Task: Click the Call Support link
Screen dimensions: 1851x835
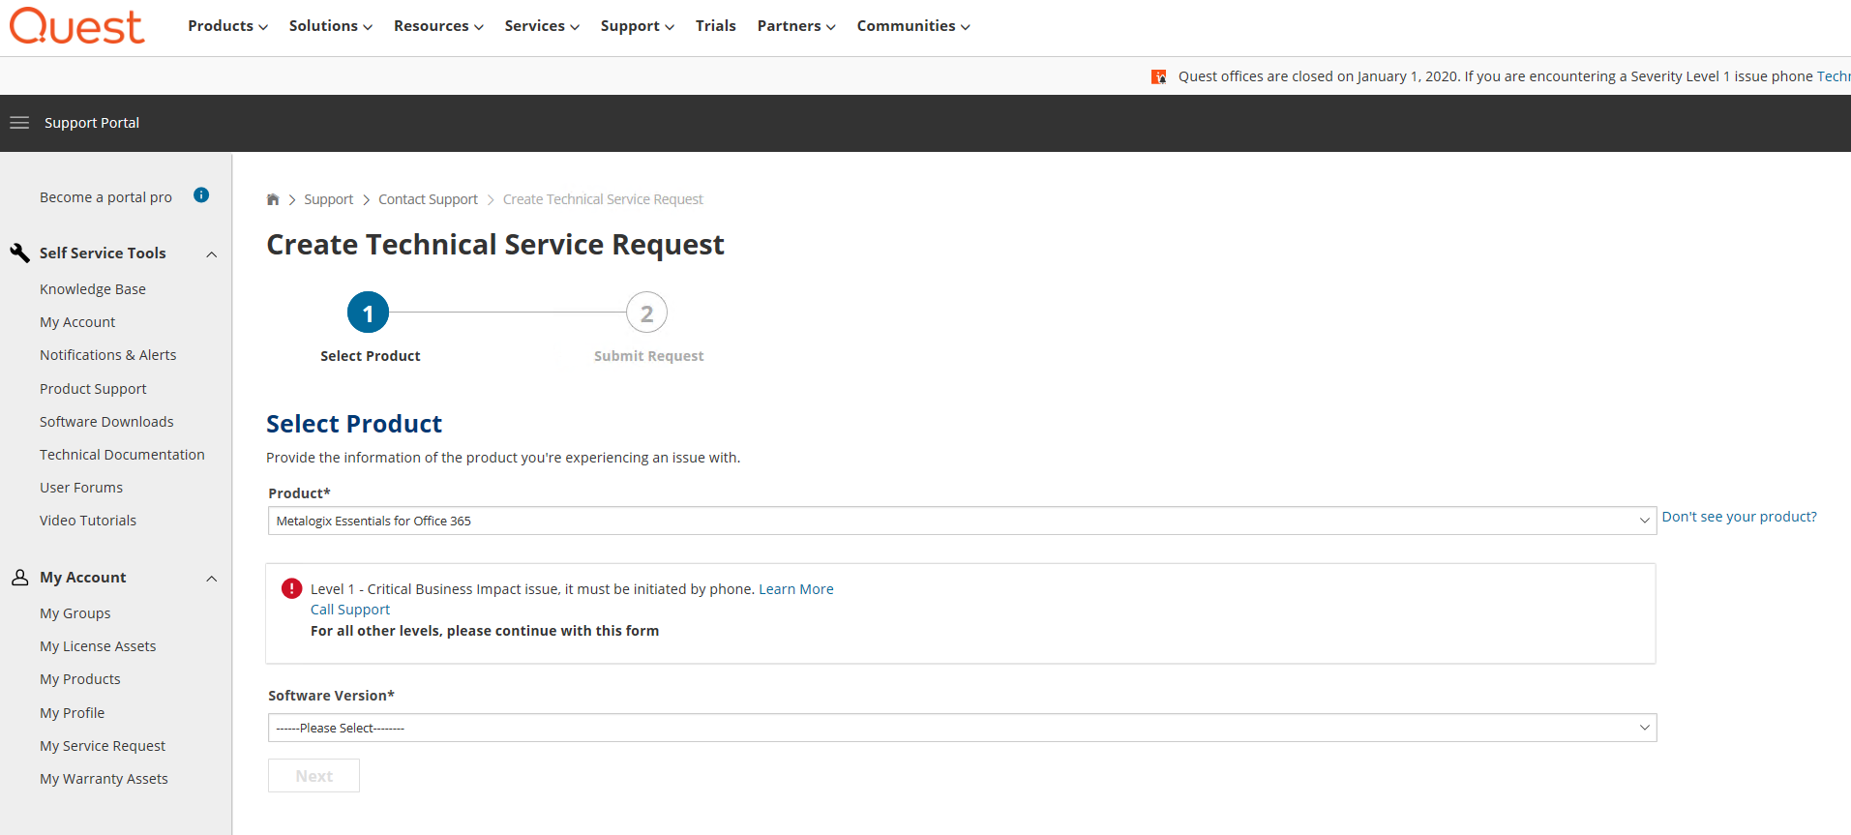Action: tap(350, 610)
